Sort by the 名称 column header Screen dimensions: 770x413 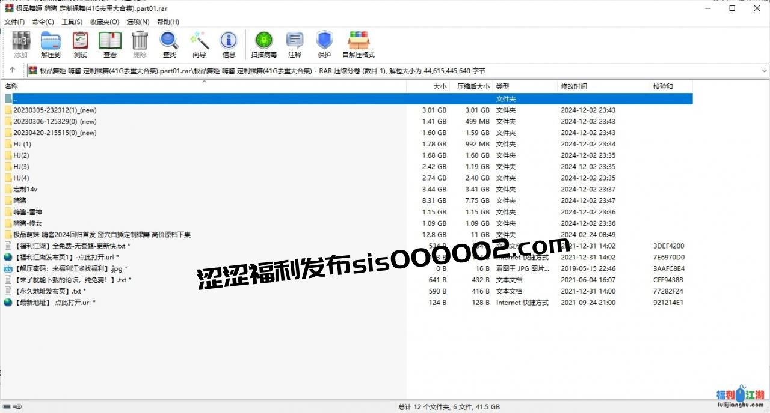tap(204, 86)
